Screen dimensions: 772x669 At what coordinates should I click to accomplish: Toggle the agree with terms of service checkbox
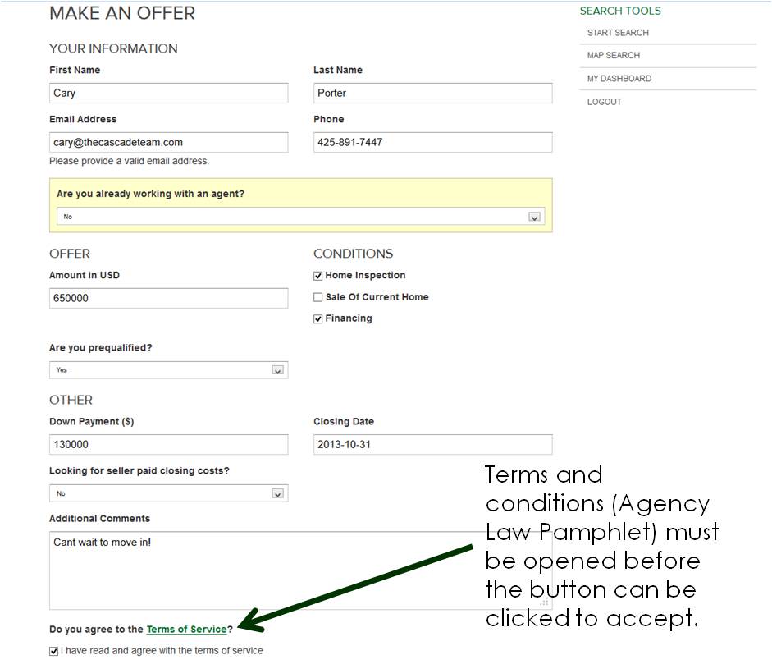tap(54, 651)
